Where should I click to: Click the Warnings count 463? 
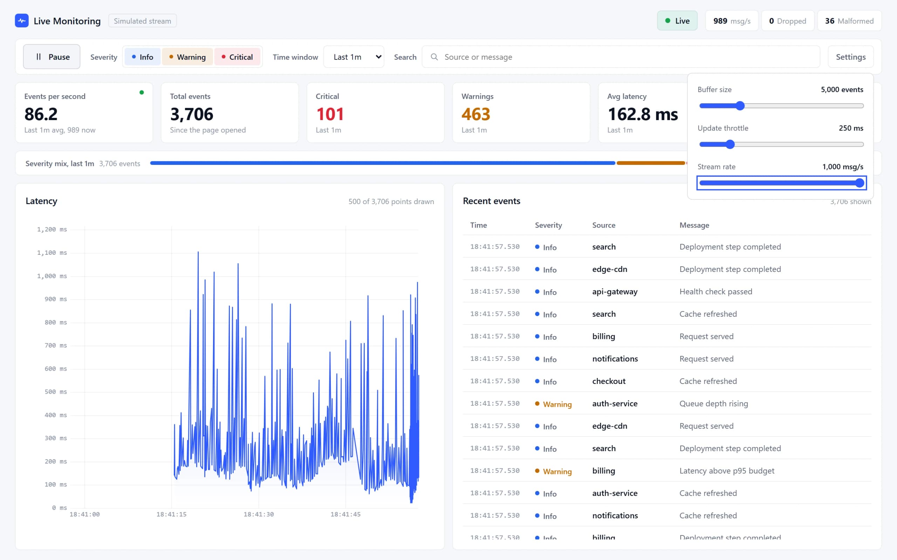476,114
